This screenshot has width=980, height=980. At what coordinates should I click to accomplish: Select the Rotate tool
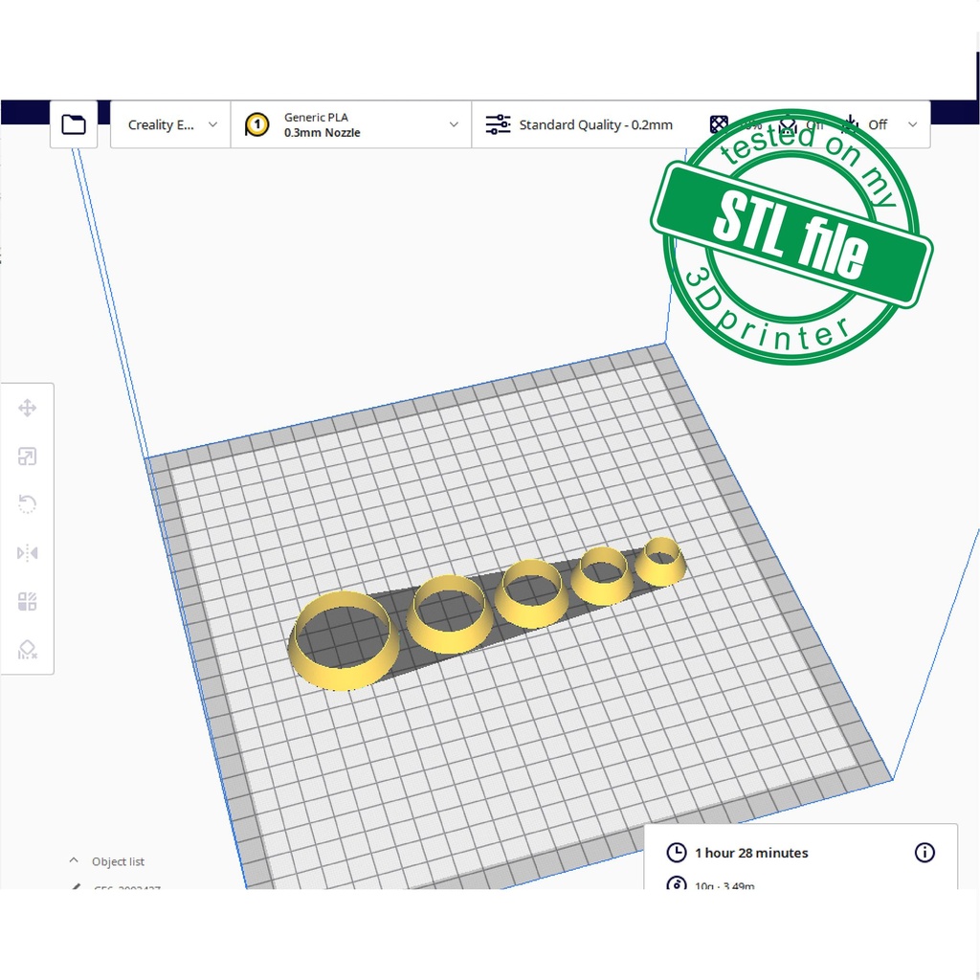click(27, 505)
